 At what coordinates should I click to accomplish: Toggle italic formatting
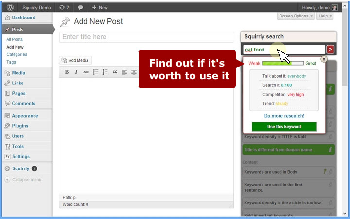tap(76, 72)
